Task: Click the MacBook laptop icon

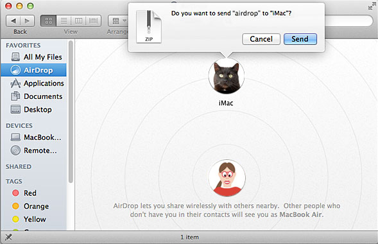Action: coord(15,137)
